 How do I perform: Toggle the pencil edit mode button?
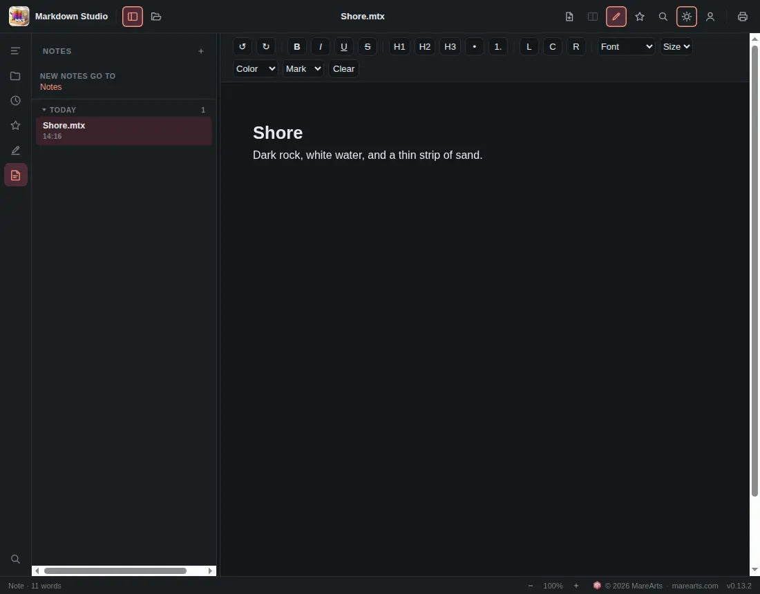616,17
